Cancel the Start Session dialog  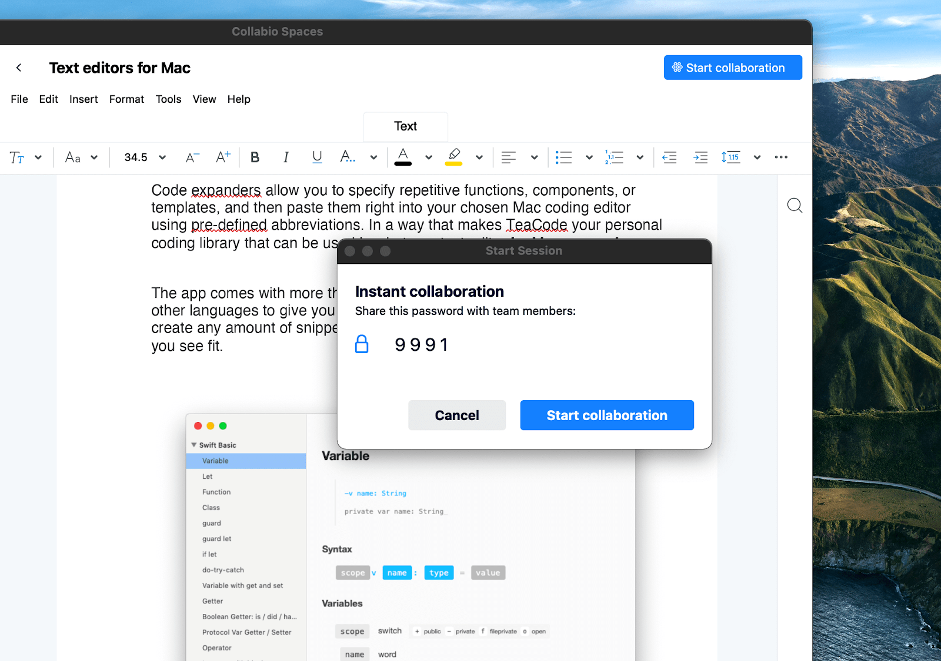click(x=456, y=415)
